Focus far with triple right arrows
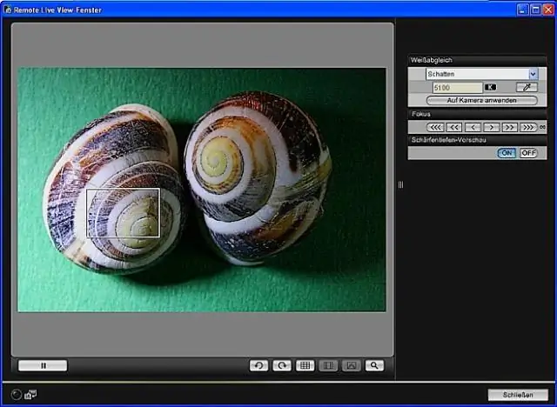Screen dimensions: 557x407 [x=528, y=127]
